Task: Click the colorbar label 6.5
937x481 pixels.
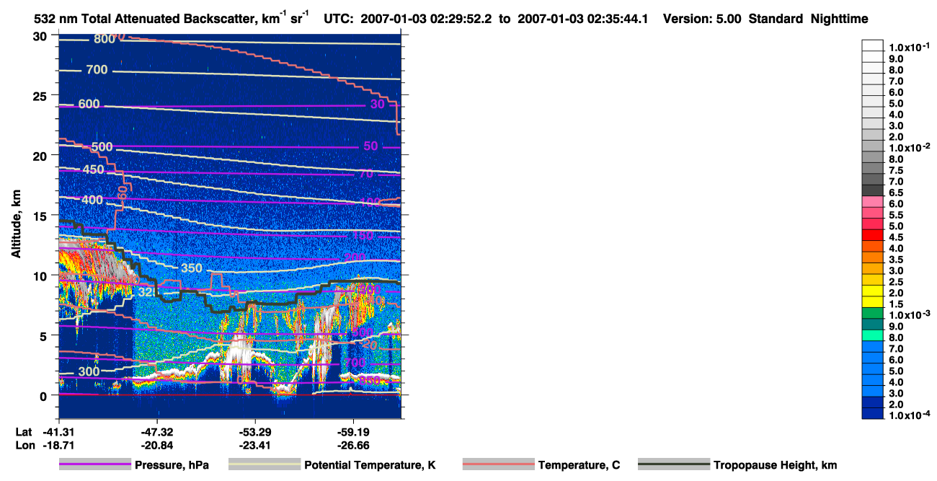Action: pyautogui.click(x=896, y=193)
